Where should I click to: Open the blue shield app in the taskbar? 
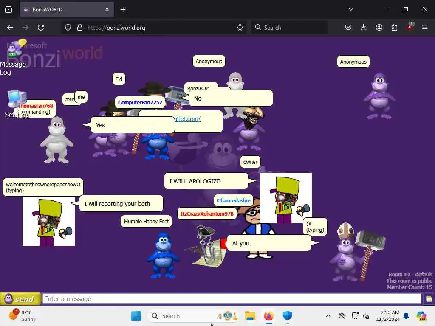point(288,316)
